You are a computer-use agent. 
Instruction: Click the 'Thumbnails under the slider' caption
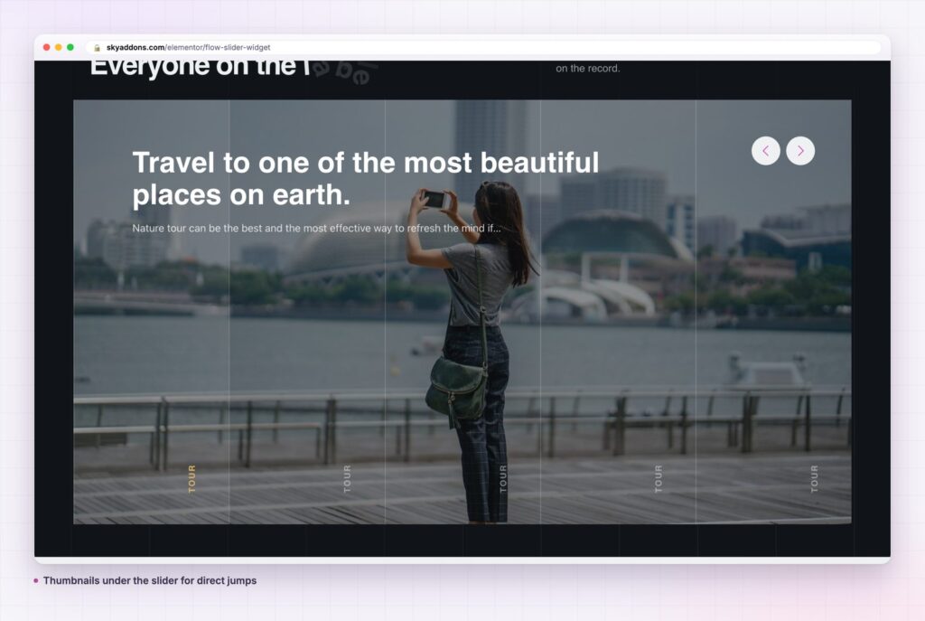tap(150, 580)
